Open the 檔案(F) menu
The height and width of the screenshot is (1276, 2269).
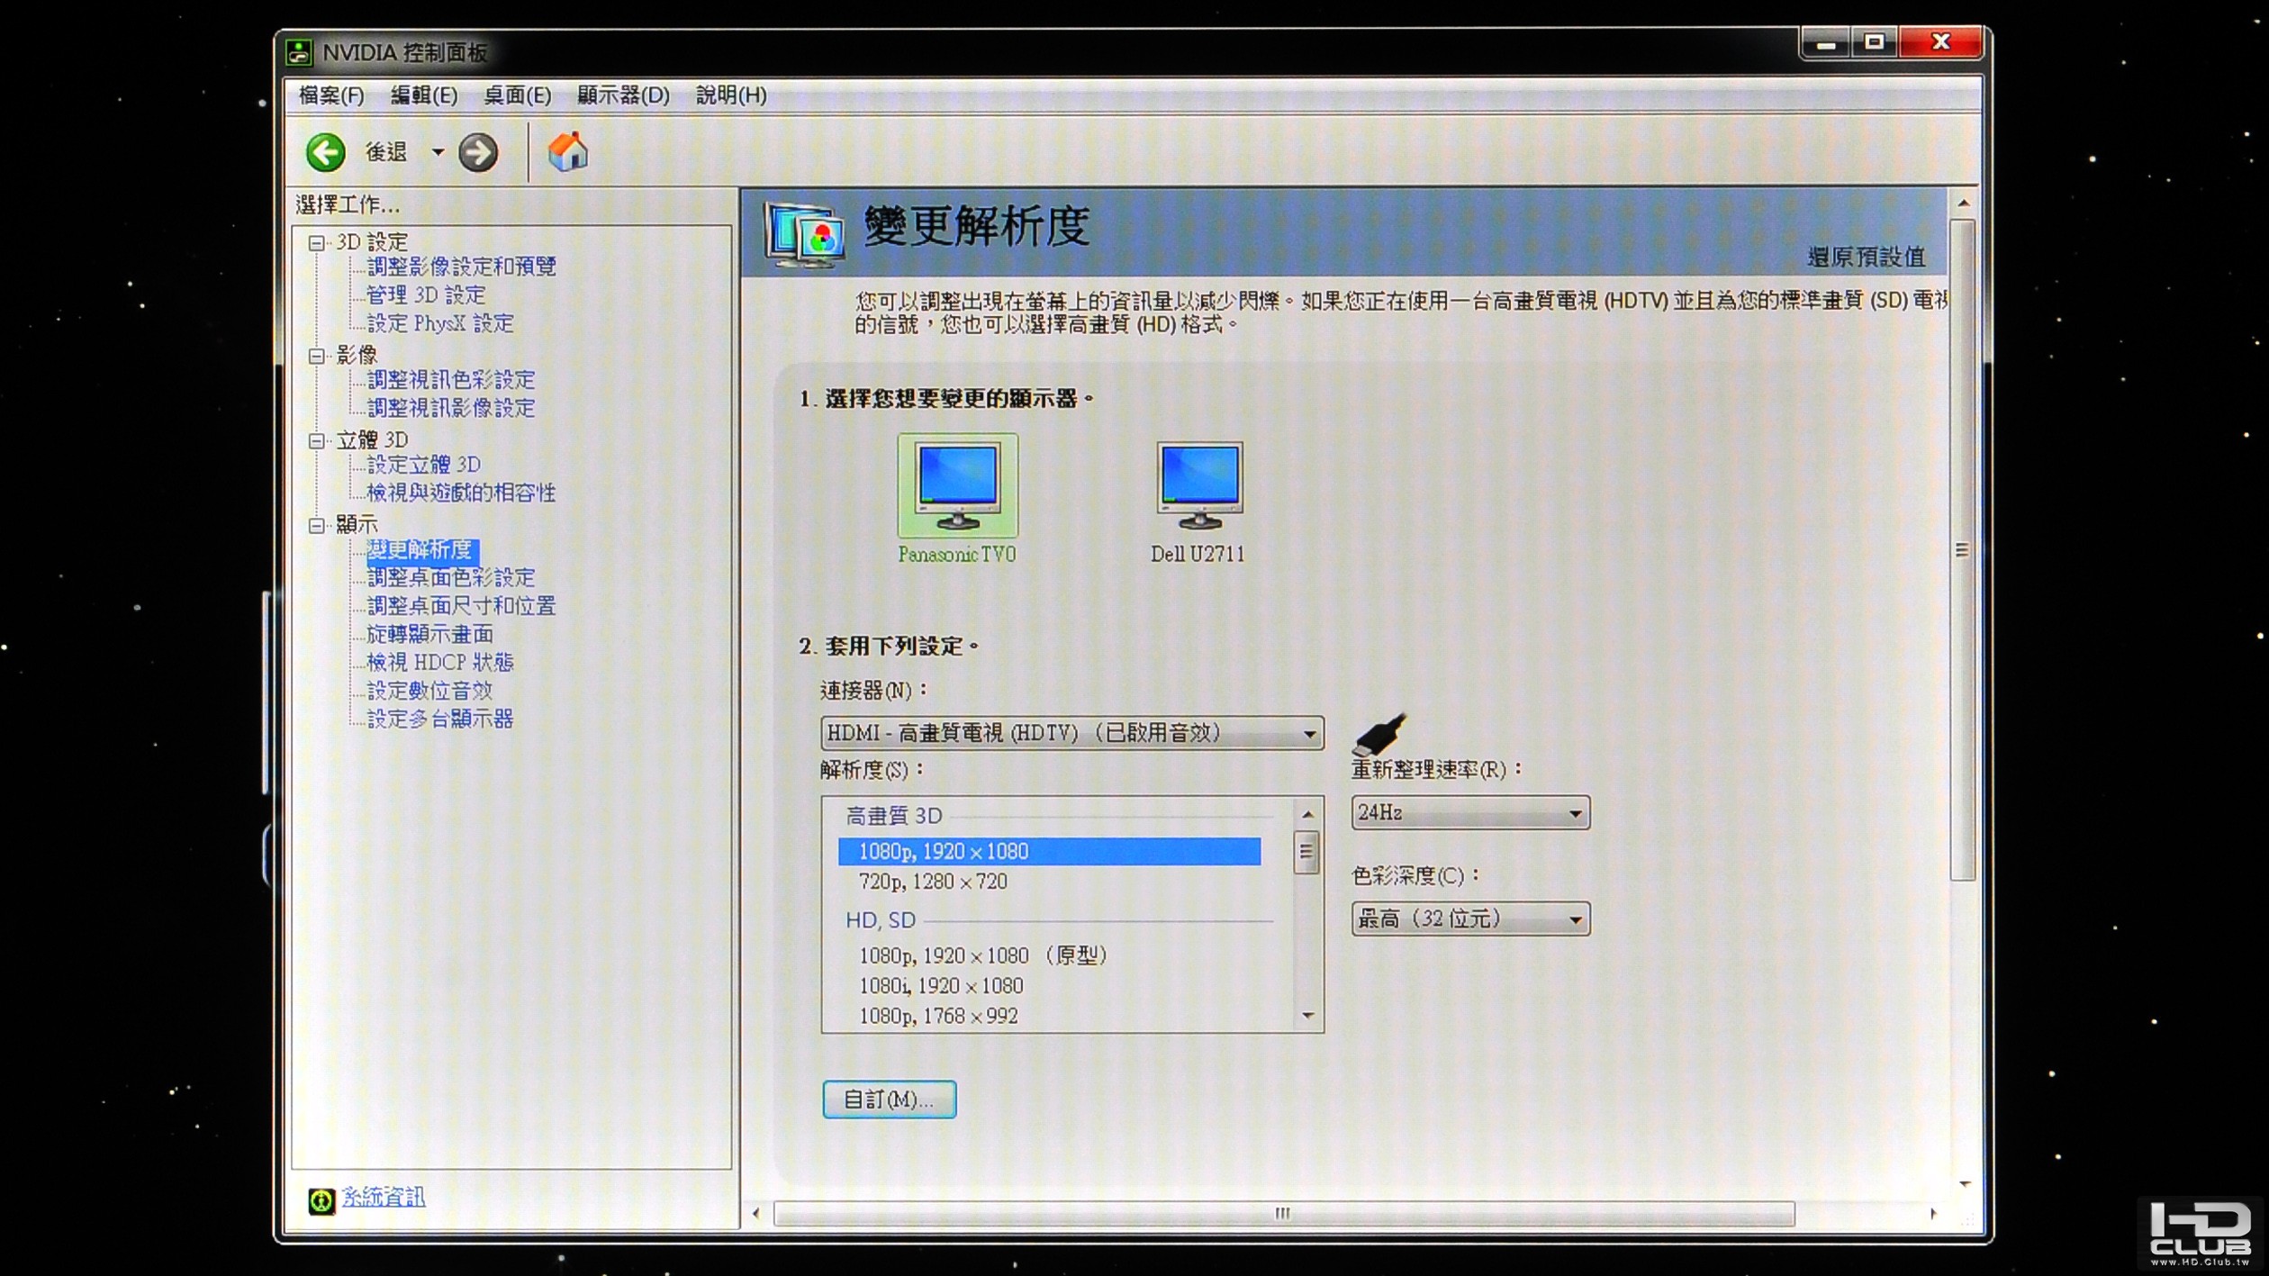[331, 95]
